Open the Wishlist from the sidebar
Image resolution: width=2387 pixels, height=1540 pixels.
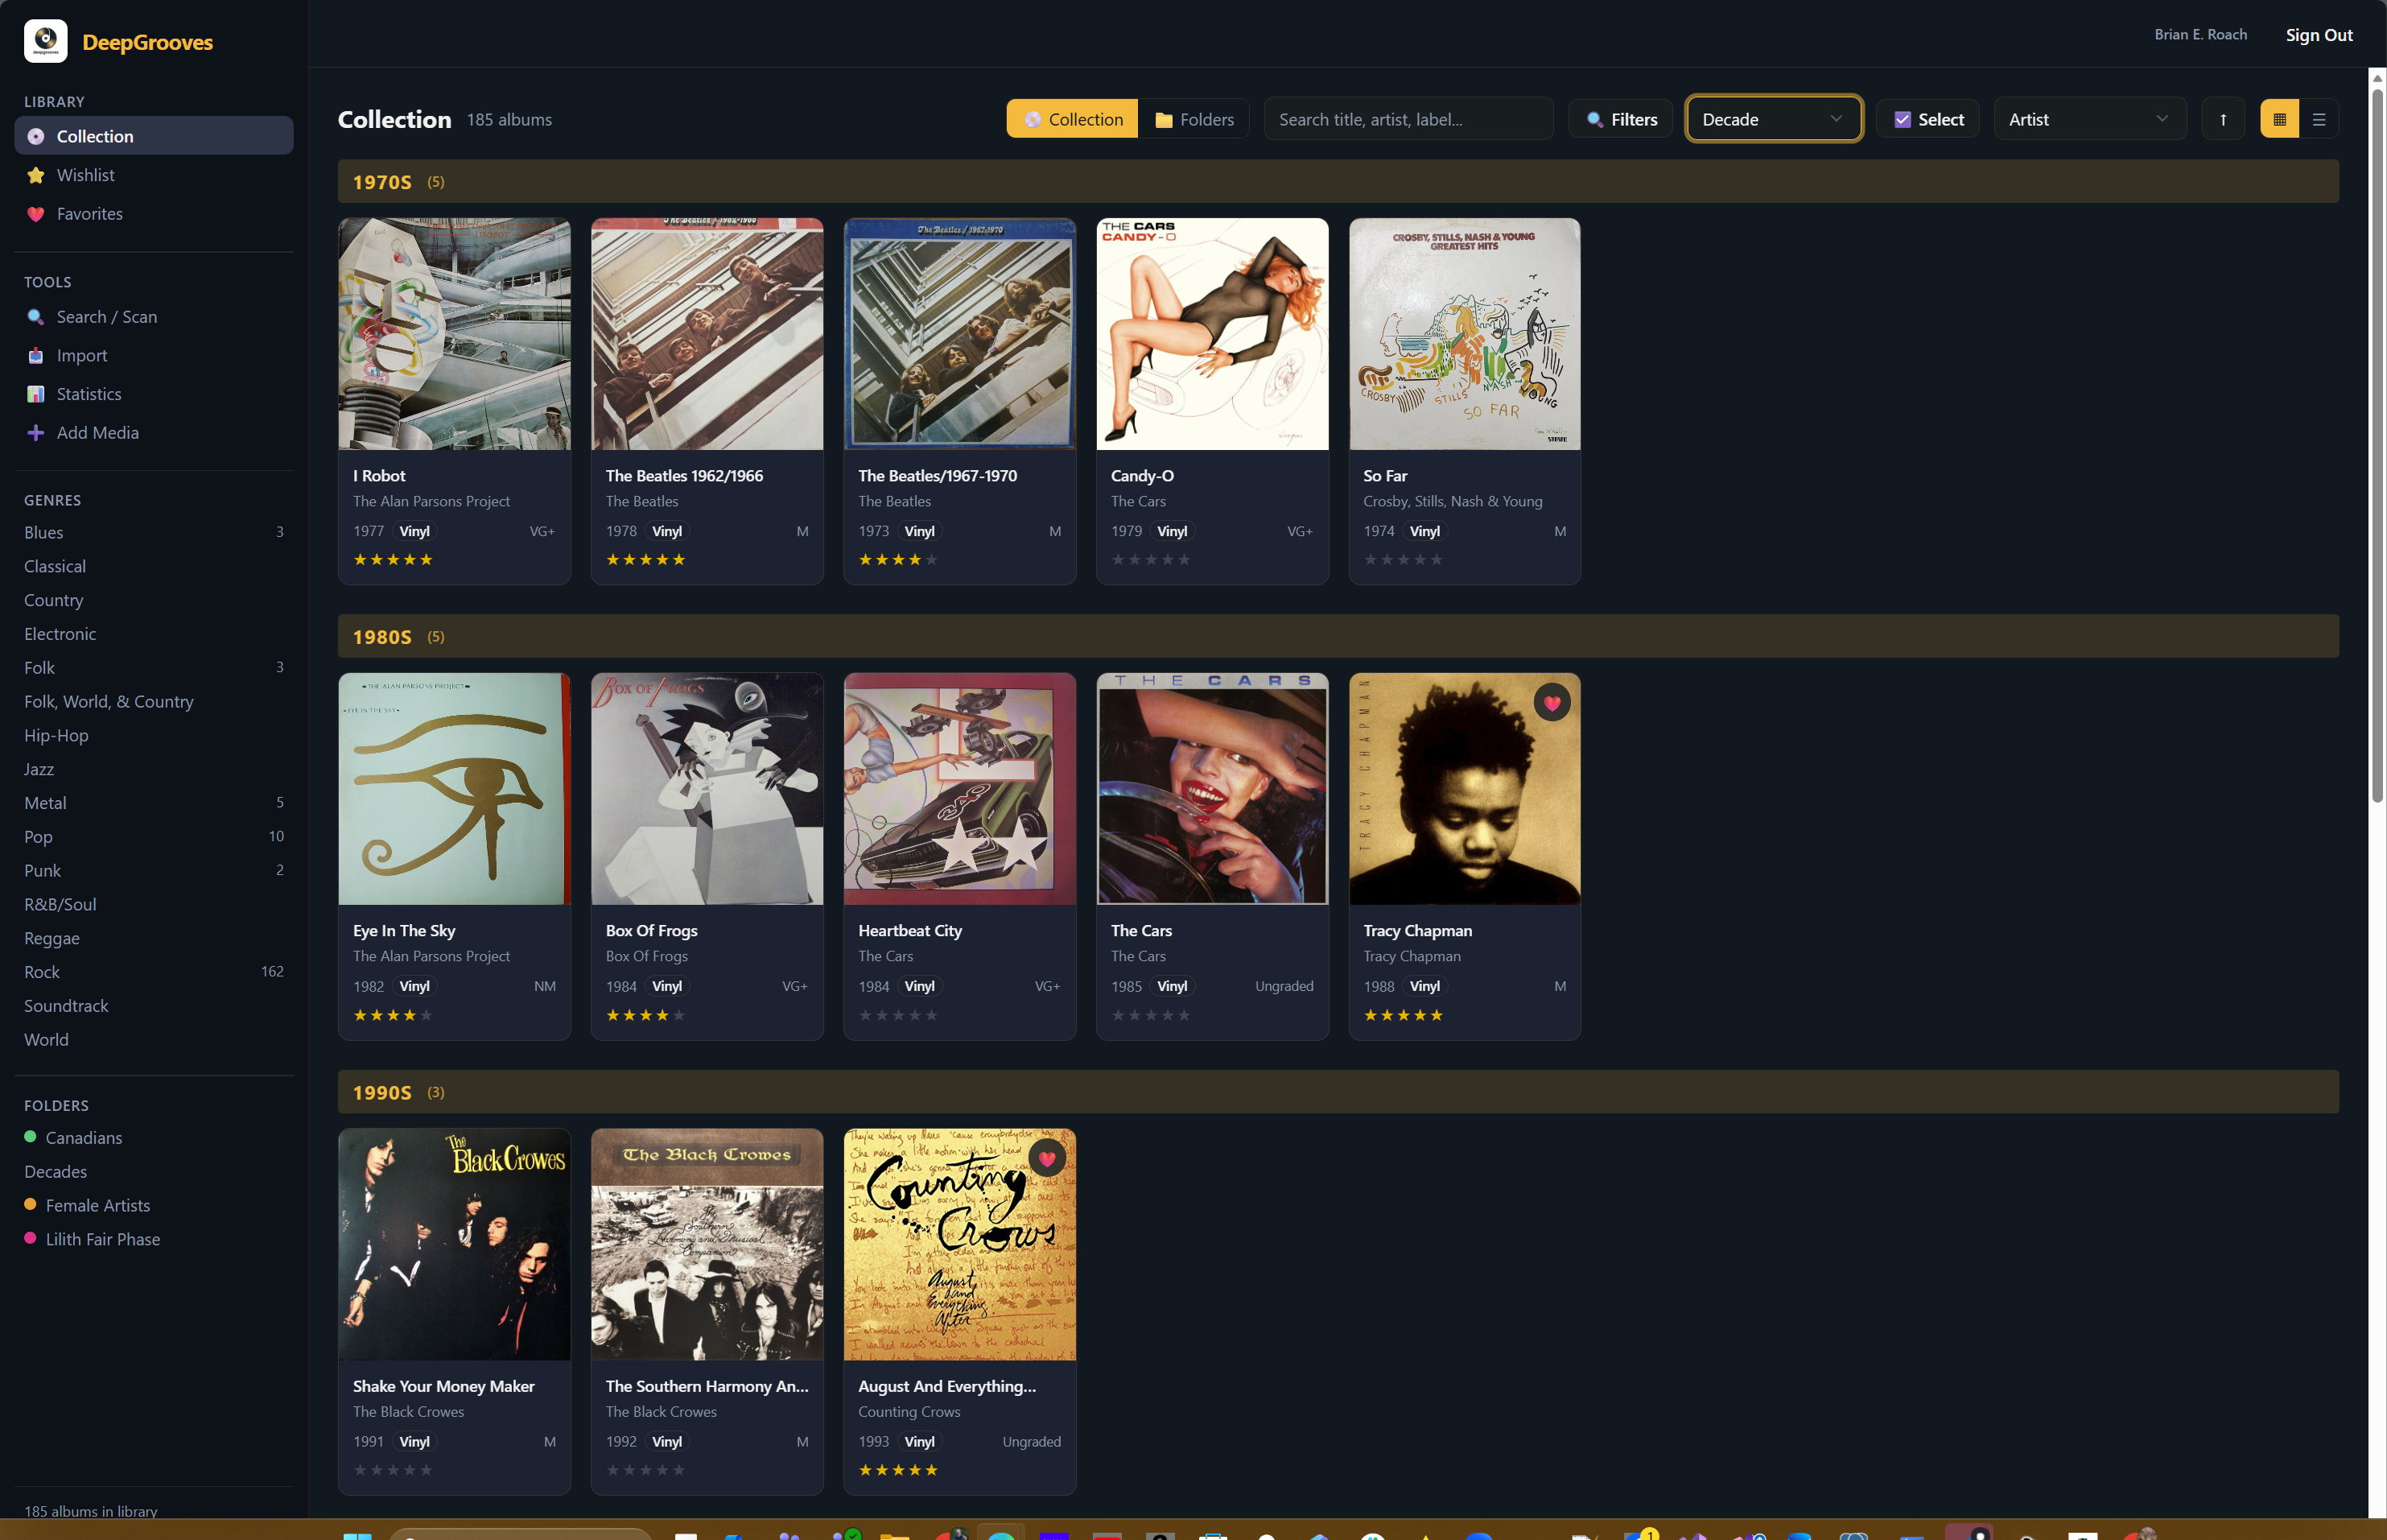86,174
